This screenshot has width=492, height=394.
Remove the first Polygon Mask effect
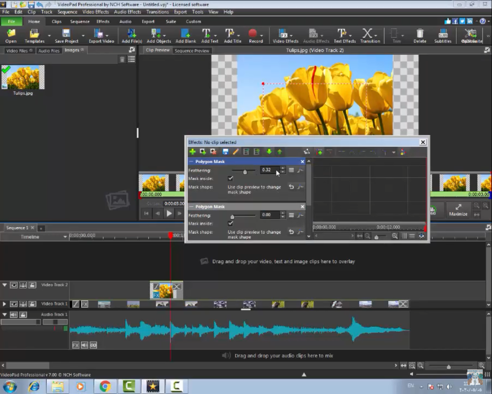(303, 162)
